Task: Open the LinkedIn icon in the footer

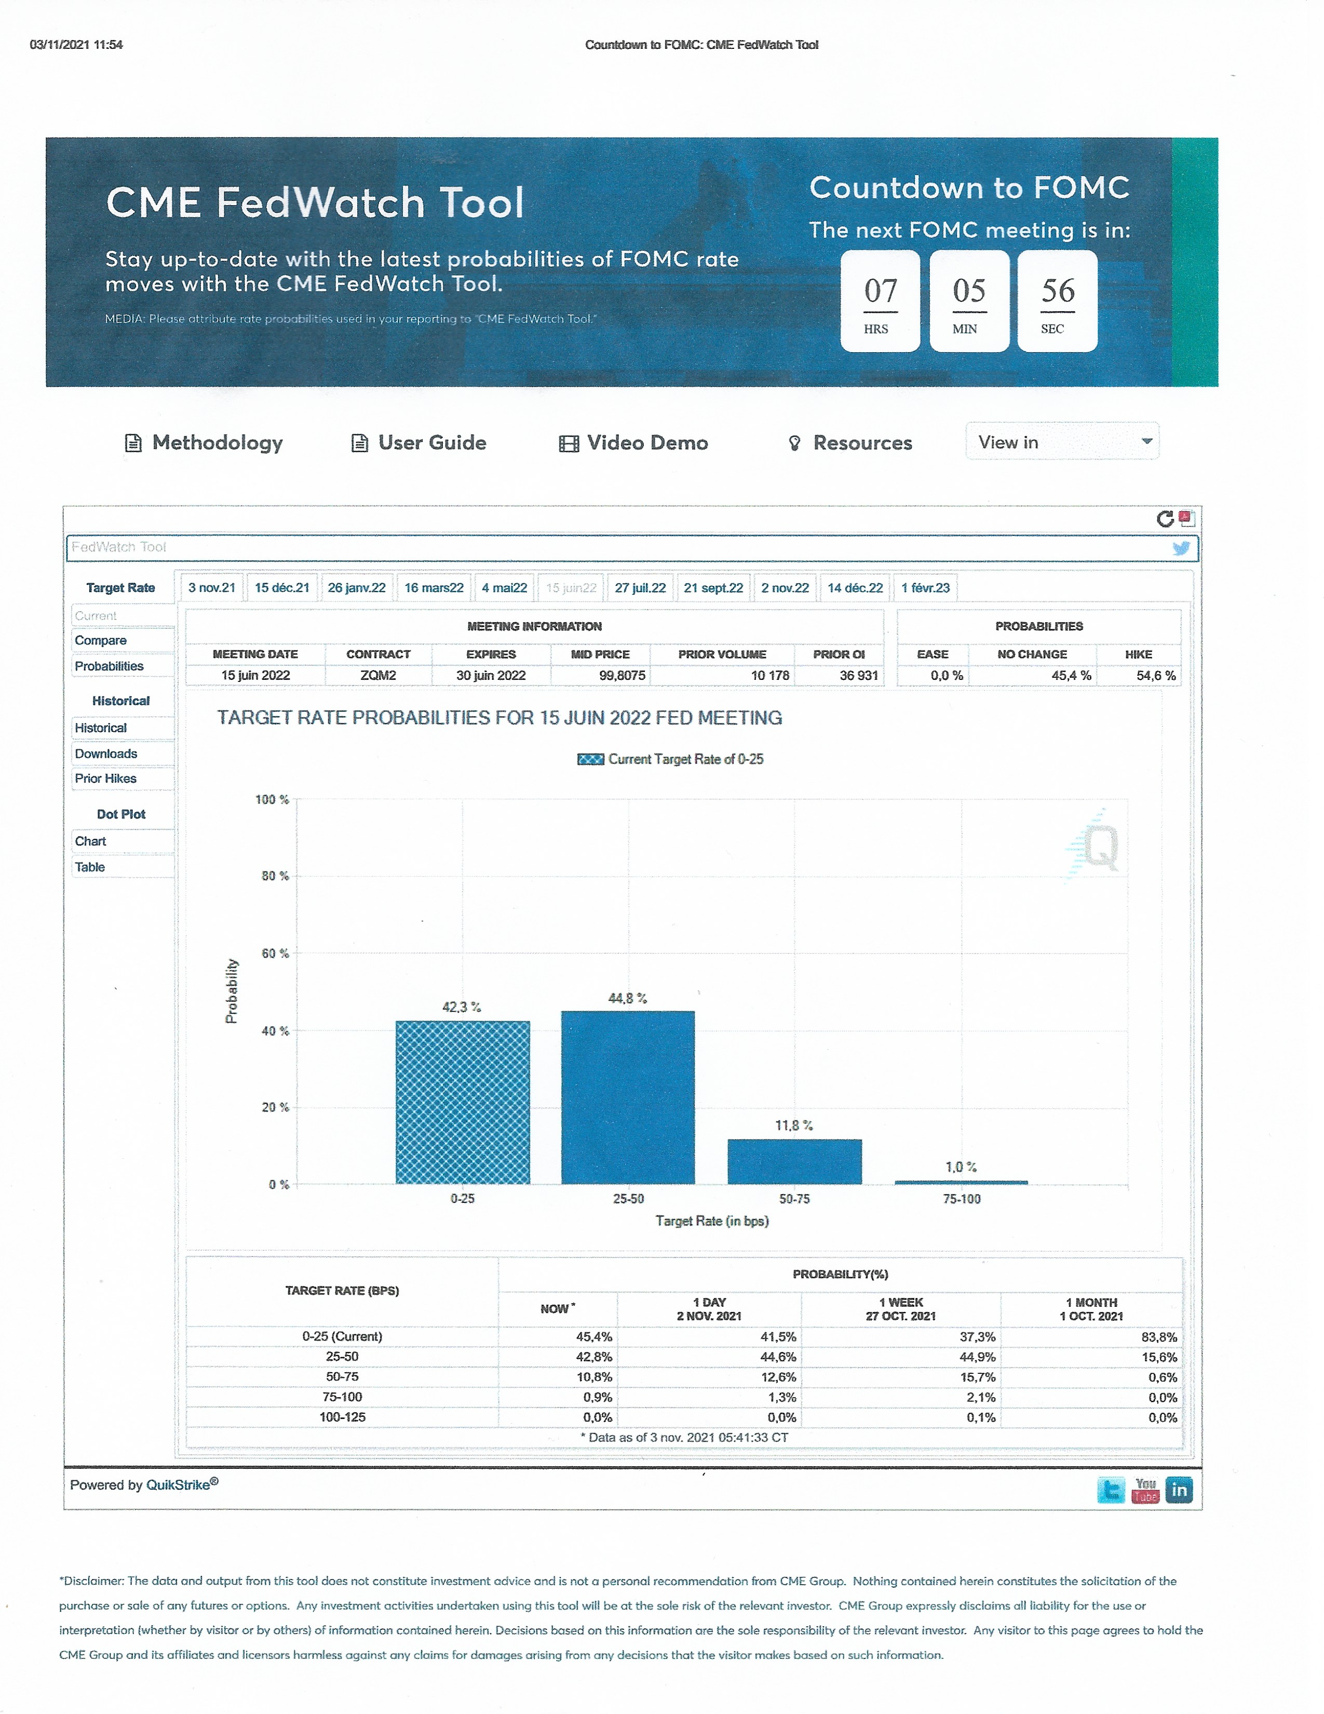Action: tap(1179, 1490)
